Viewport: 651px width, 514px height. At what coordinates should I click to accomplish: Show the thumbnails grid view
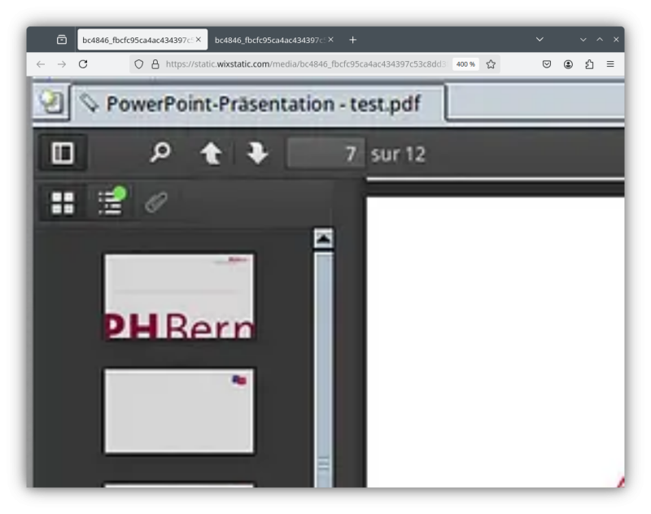(x=63, y=204)
